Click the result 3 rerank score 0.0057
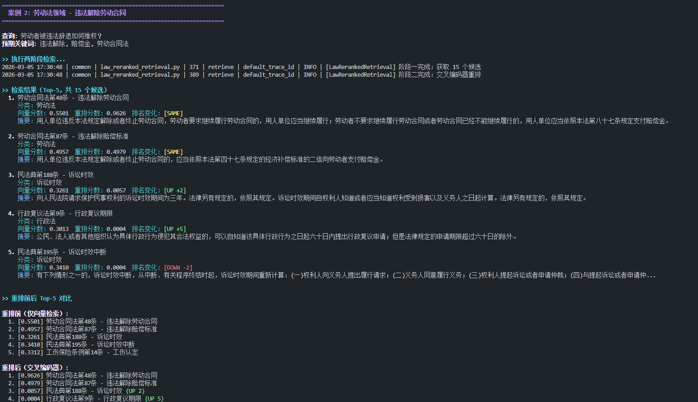Viewport: 698px width, 402px height. tap(116, 190)
